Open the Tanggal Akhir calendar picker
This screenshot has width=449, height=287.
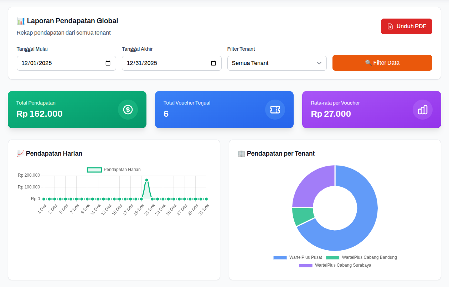pos(213,63)
